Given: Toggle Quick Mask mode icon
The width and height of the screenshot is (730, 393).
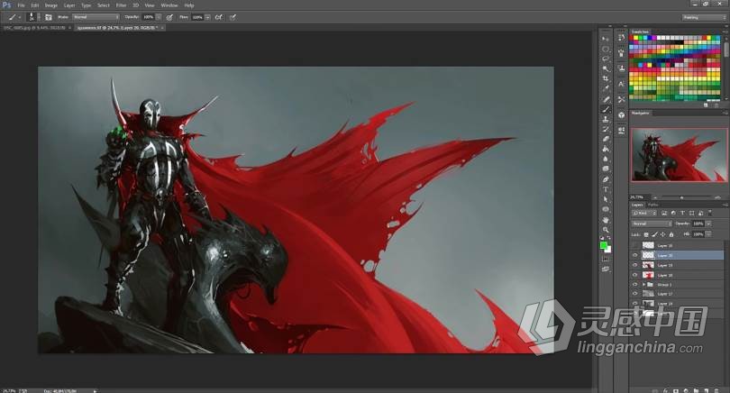Looking at the screenshot, I should click(606, 259).
